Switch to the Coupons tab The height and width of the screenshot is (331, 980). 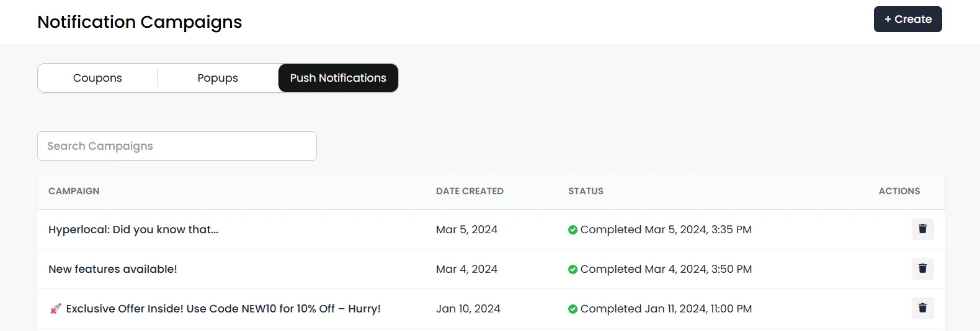point(97,78)
